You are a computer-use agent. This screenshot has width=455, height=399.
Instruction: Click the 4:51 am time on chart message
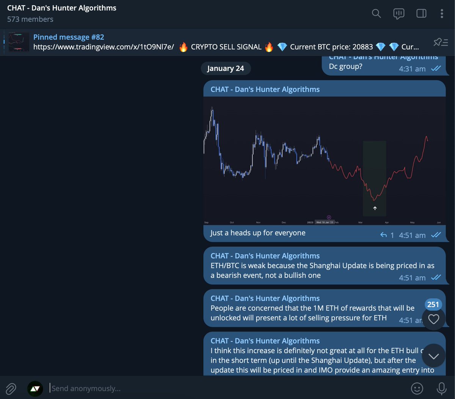[412, 235]
